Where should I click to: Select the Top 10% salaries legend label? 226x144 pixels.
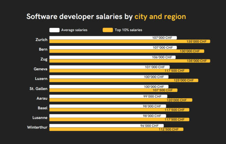coord(129,30)
